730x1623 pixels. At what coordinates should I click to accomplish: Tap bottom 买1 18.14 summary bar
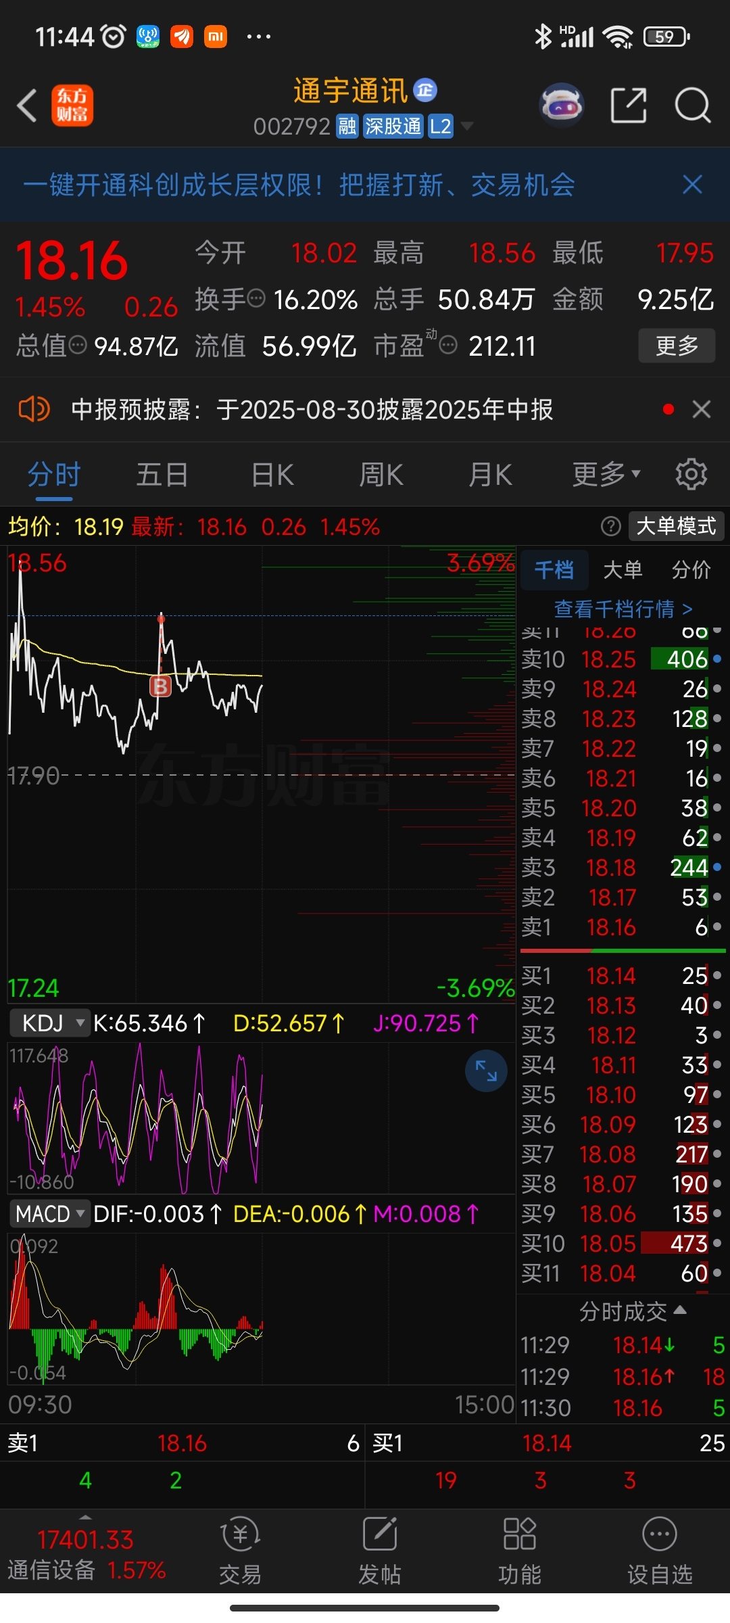point(548,1443)
